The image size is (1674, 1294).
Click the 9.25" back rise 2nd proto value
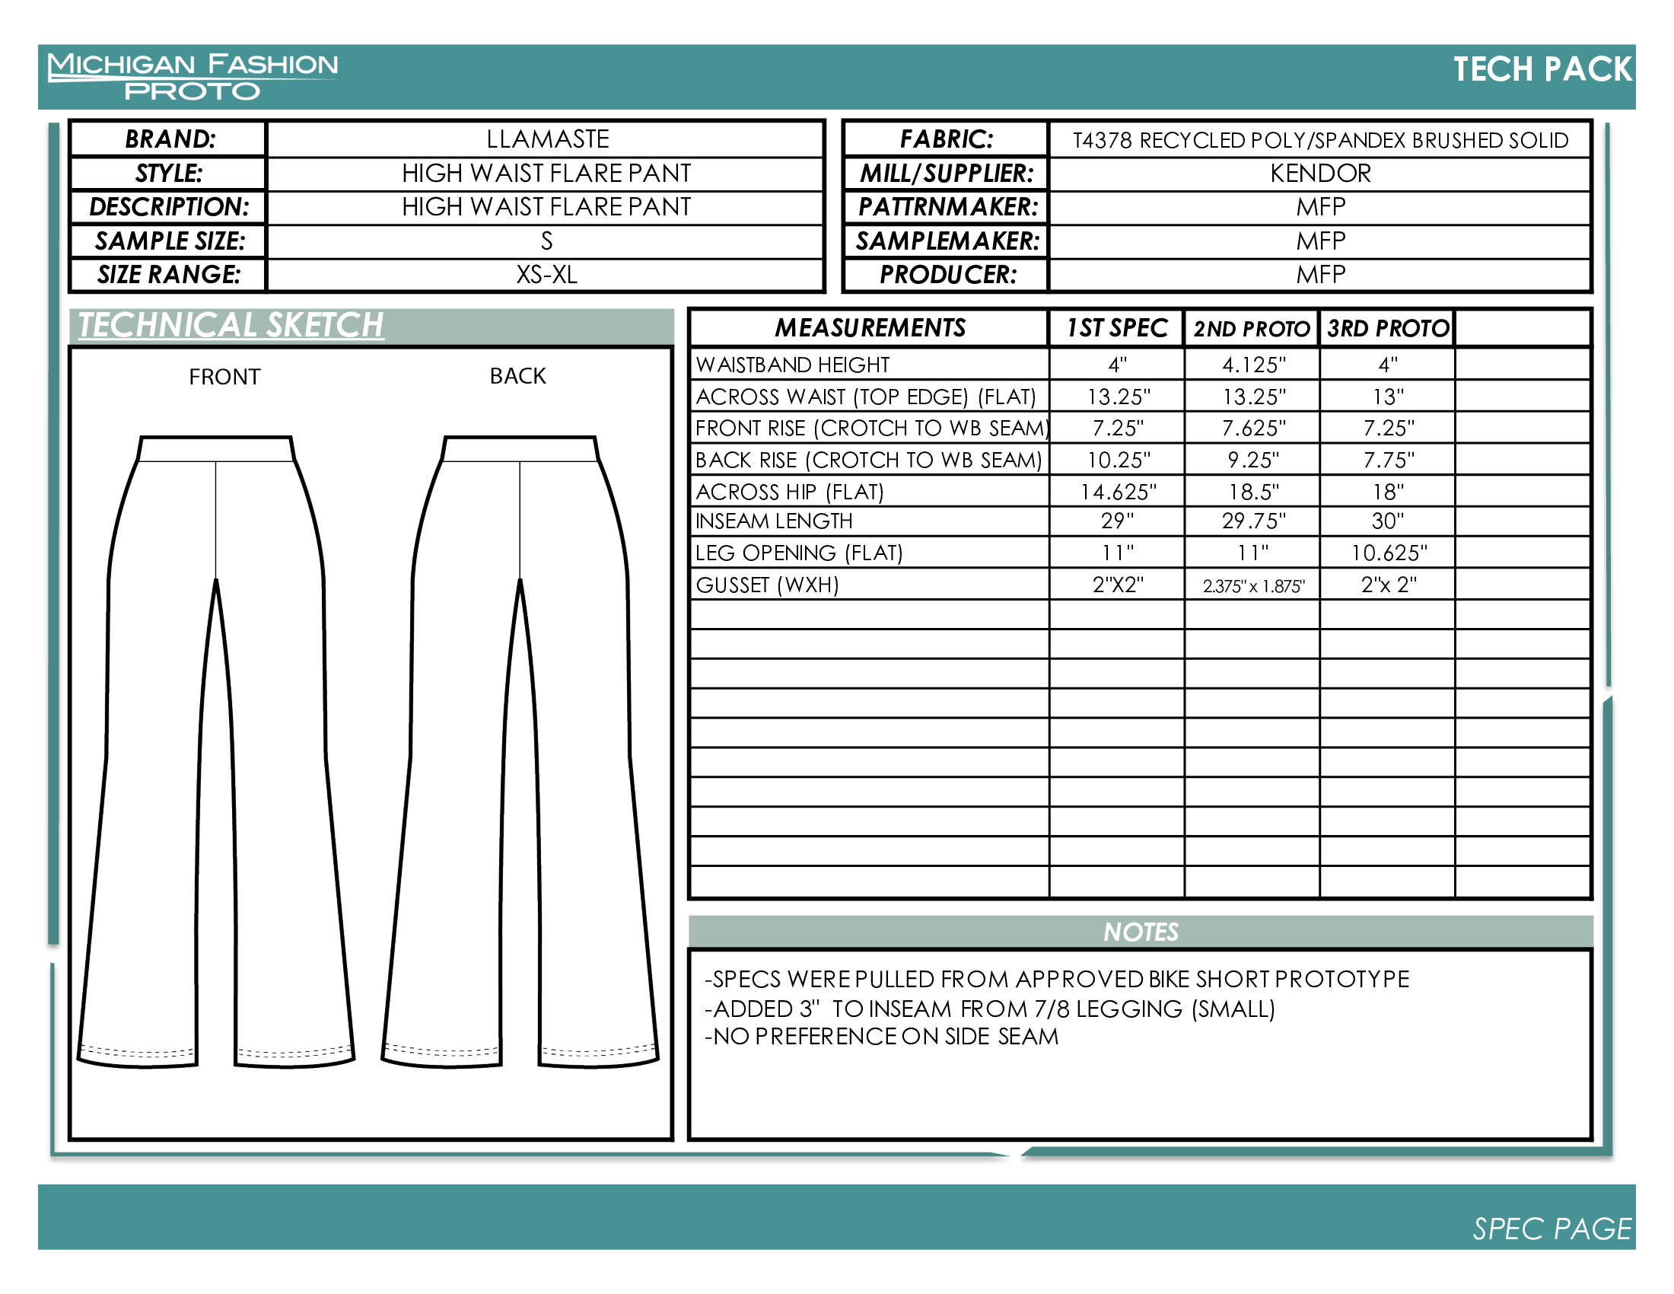pos(1253,460)
